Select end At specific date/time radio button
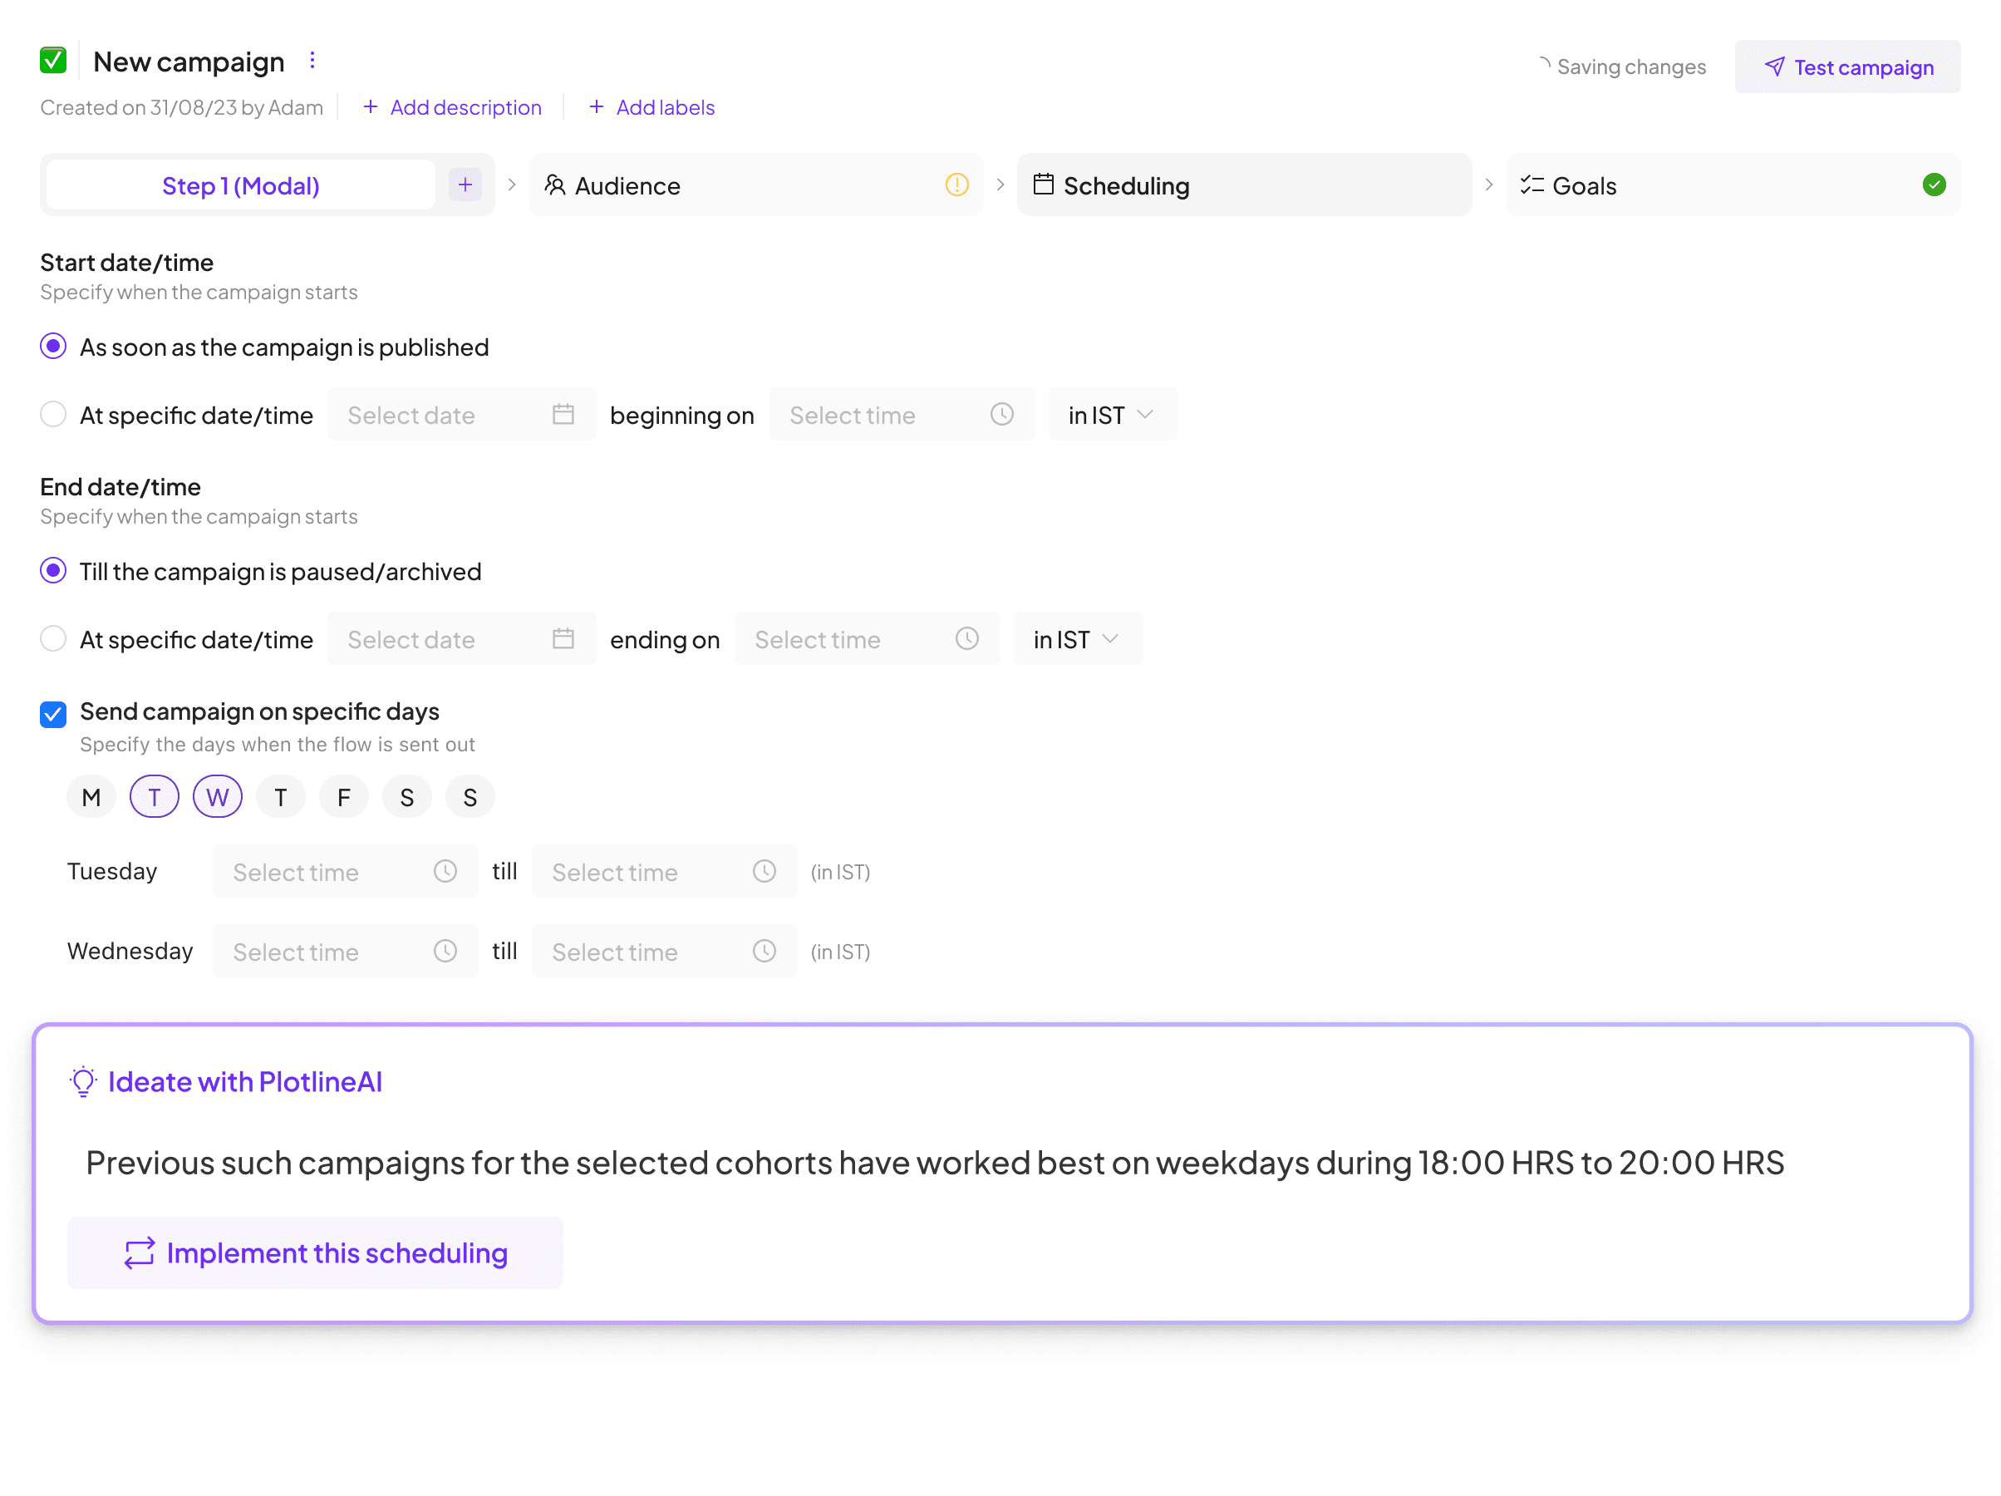The height and width of the screenshot is (1496, 2001). [53, 639]
